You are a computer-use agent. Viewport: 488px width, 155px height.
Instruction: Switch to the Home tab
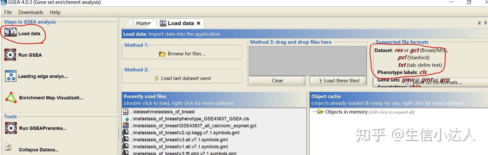pos(143,23)
